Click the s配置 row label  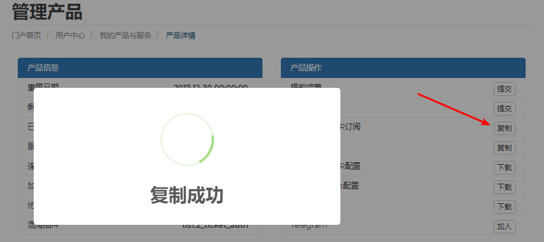[350, 186]
